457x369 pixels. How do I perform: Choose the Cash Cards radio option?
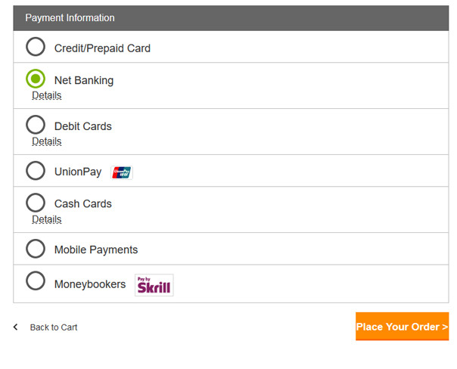[36, 203]
